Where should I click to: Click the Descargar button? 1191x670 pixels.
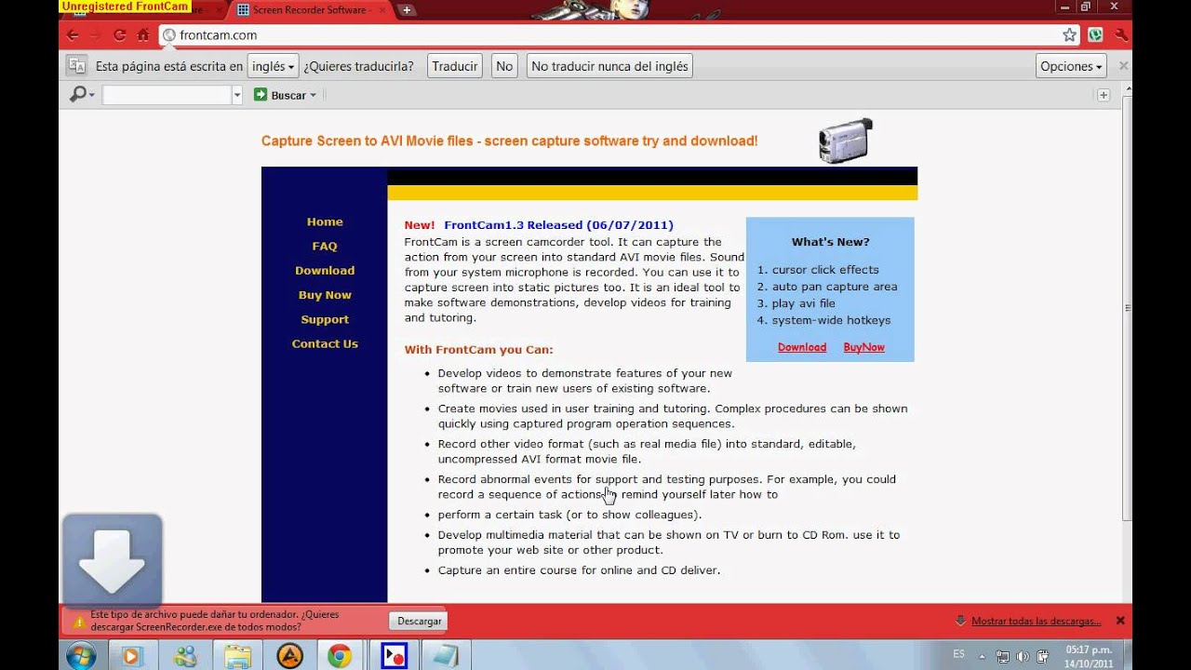pos(420,621)
